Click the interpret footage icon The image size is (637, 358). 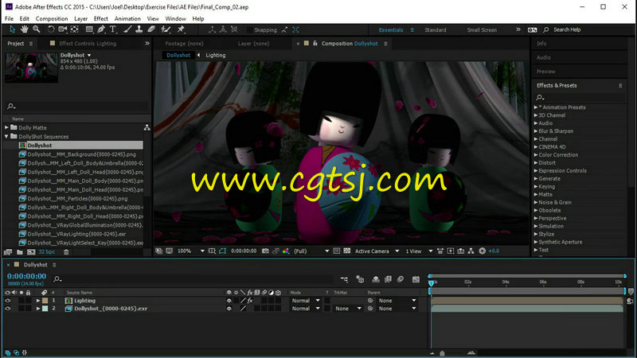click(x=8, y=252)
